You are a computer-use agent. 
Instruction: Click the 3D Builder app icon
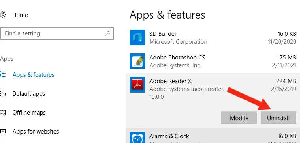click(x=137, y=37)
